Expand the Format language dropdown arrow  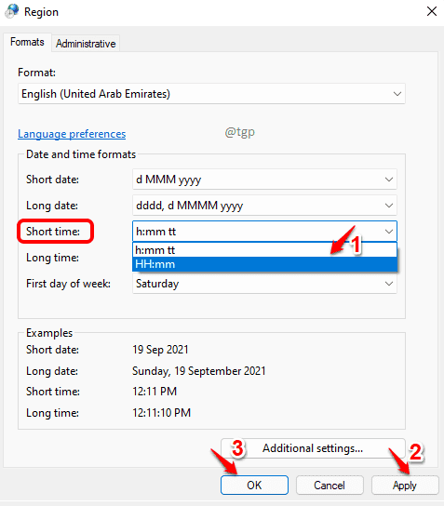(x=397, y=94)
